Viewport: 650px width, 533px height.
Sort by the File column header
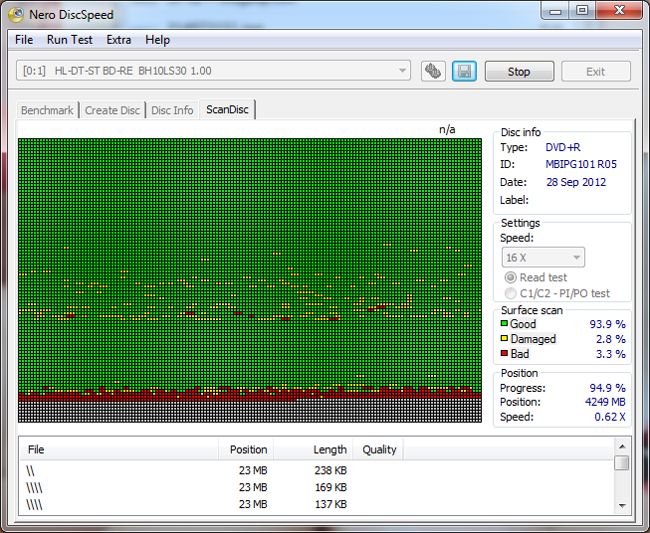pos(119,449)
